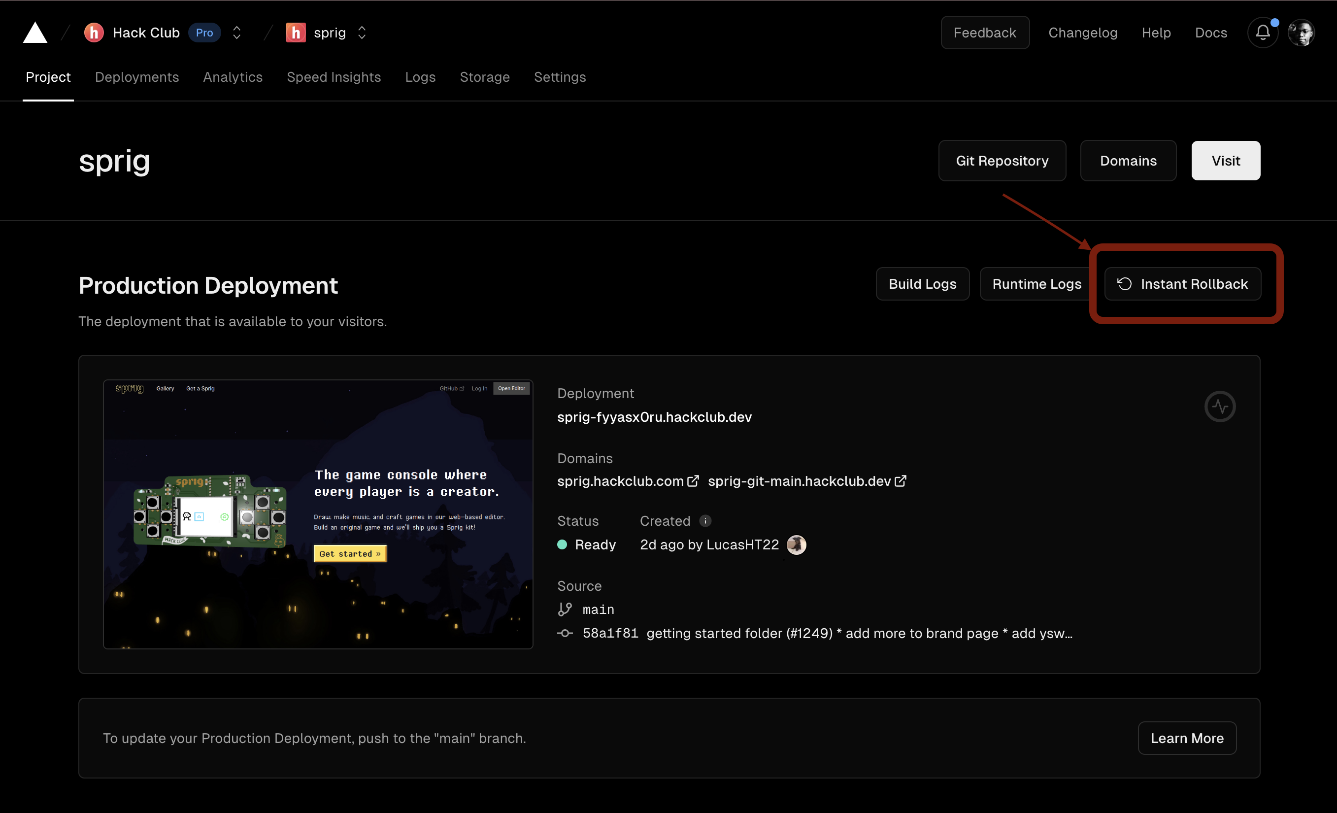
Task: Open the sprig-git-main.hackclub.dev link
Action: pyautogui.click(x=799, y=481)
